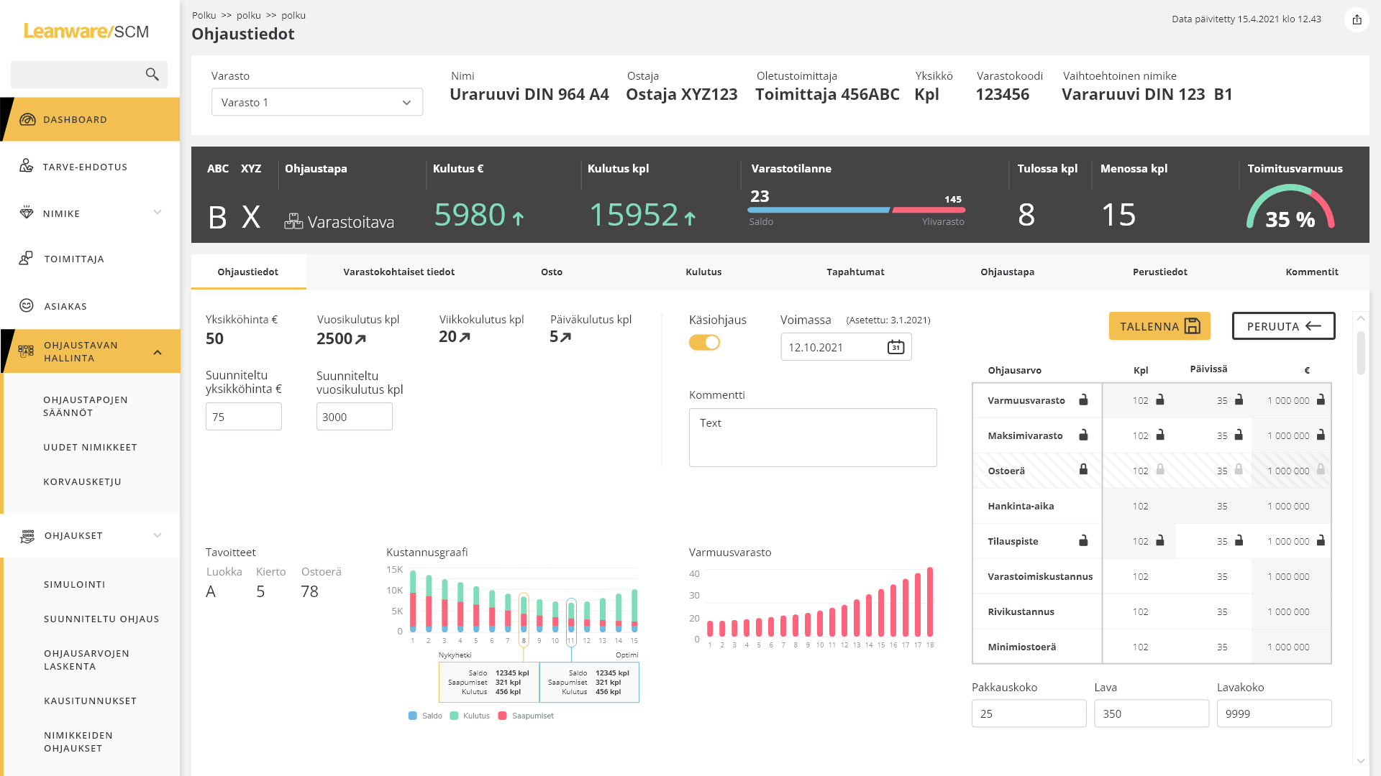Click Leanware/SCM logo

[86, 31]
